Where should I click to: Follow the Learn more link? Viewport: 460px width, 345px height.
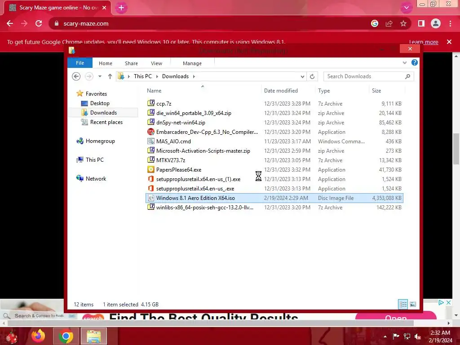tap(424, 42)
